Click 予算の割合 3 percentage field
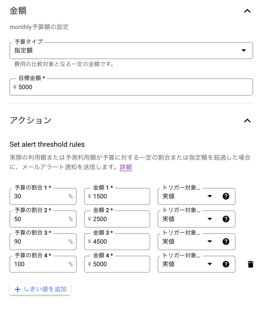The height and width of the screenshot is (311, 264). [43, 241]
